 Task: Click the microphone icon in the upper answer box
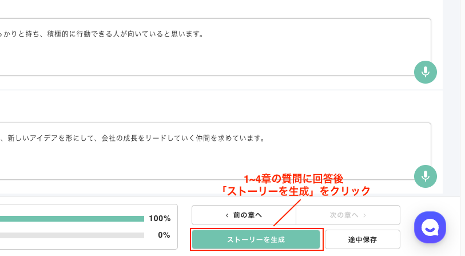click(x=425, y=72)
